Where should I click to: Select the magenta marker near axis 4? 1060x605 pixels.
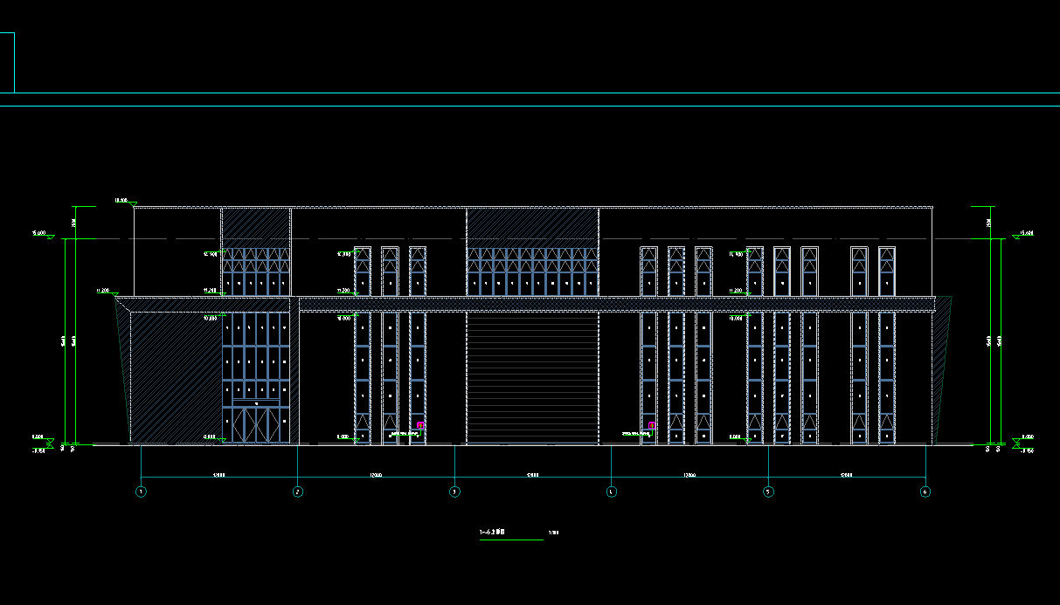pos(651,426)
